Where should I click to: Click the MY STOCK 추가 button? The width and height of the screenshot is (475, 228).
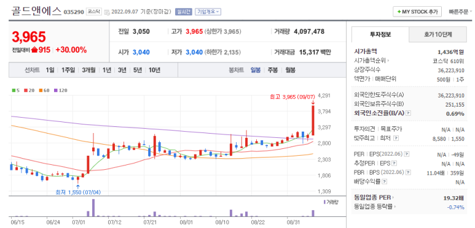(417, 12)
